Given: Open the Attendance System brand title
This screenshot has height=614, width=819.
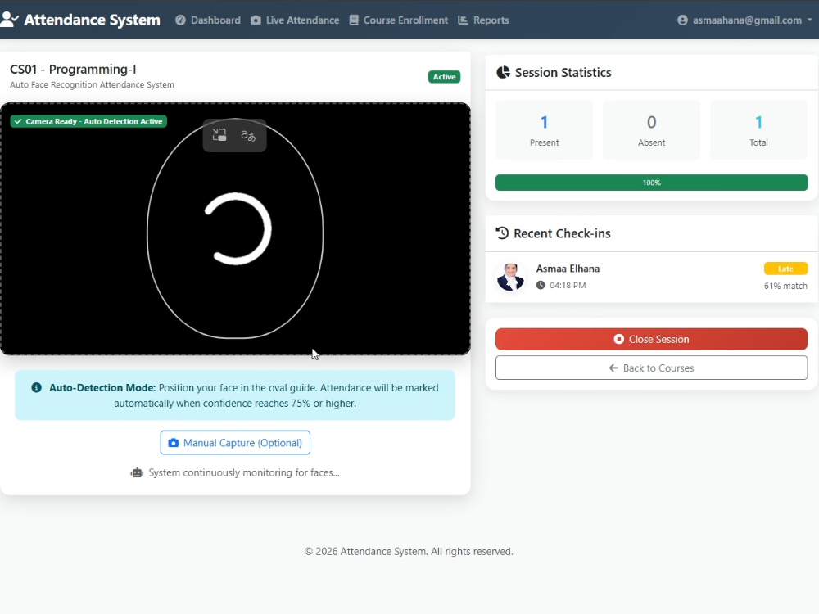Looking at the screenshot, I should [92, 20].
